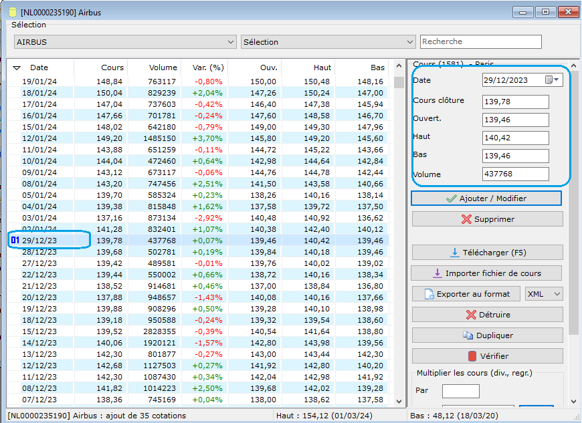Select the 22/12/23 date cell
Screen dimensions: 582x423
pyautogui.click(x=39, y=275)
